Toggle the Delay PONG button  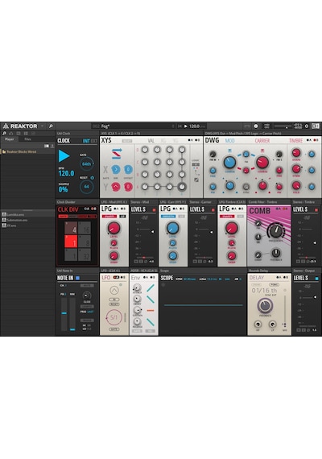pyautogui.click(x=274, y=284)
